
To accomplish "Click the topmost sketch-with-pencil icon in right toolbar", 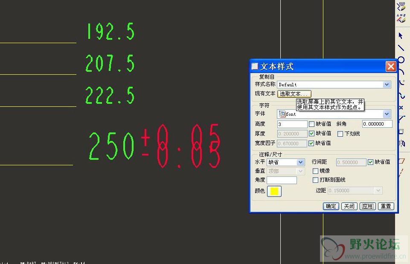I will point(401,6).
